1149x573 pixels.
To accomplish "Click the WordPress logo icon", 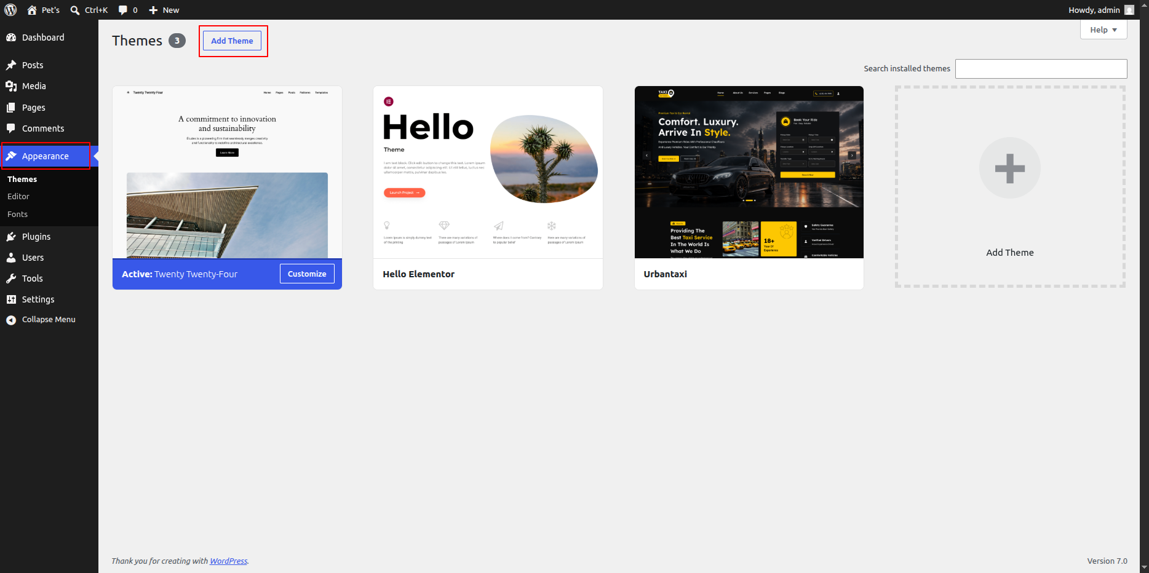I will [x=10, y=10].
